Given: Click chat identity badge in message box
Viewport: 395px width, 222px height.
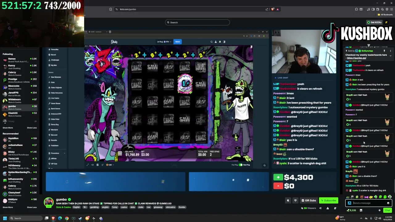Looking at the screenshot, I should 349,203.
